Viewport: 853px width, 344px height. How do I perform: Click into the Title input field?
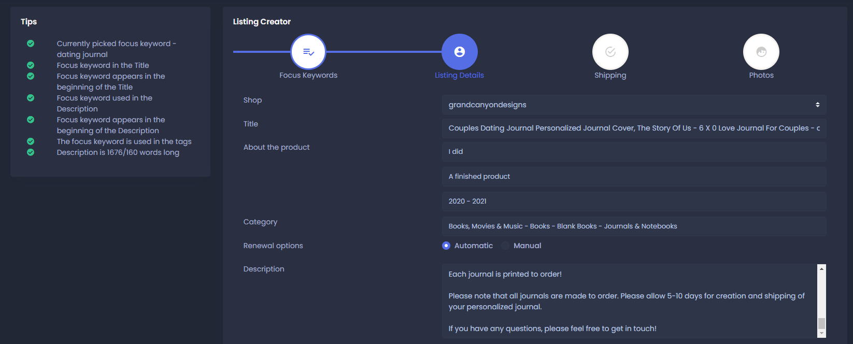(634, 128)
